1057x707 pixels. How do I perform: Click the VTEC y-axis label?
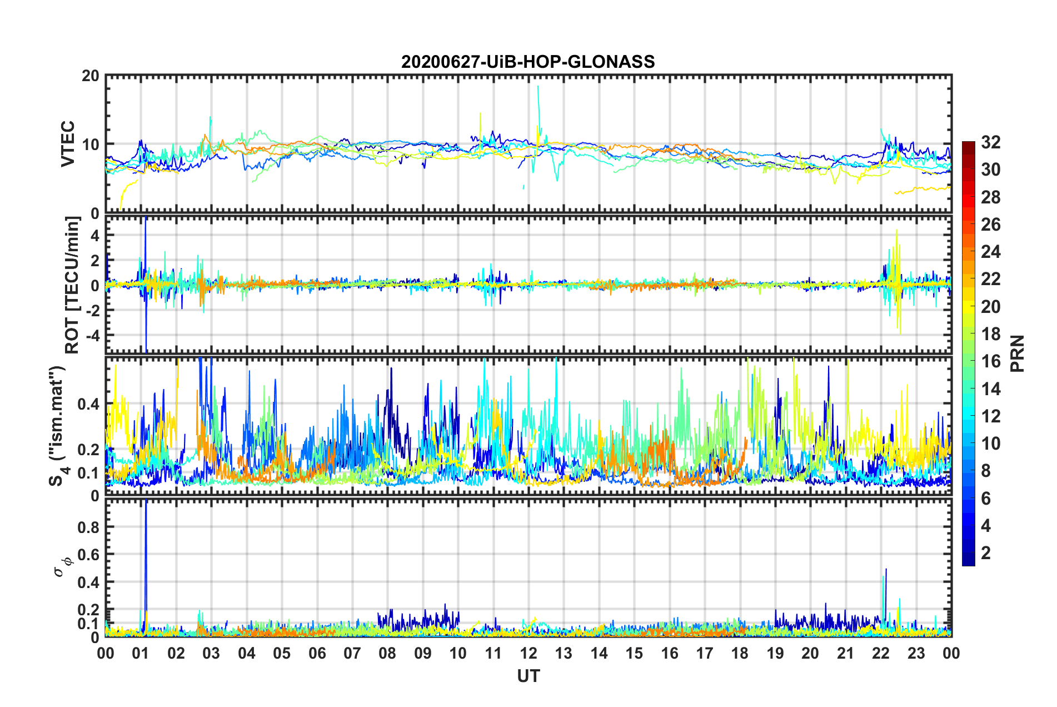[x=68, y=144]
